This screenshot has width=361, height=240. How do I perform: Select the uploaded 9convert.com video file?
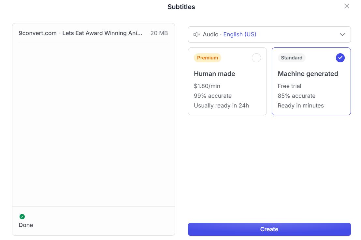point(93,33)
